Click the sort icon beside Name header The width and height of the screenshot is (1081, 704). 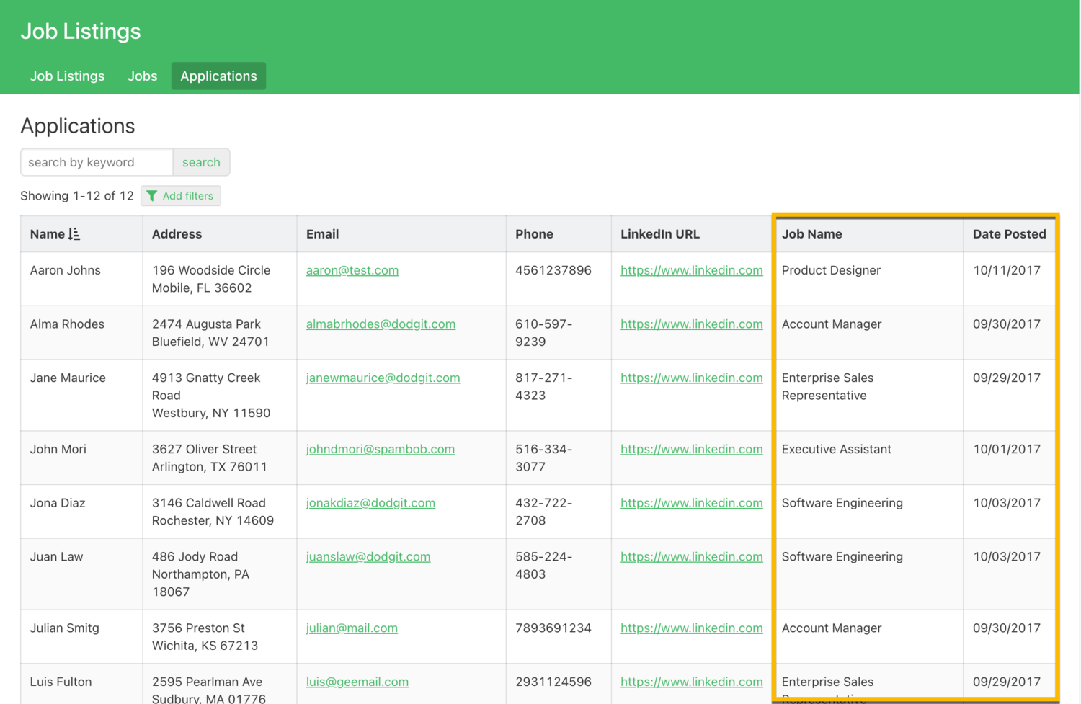(x=74, y=234)
